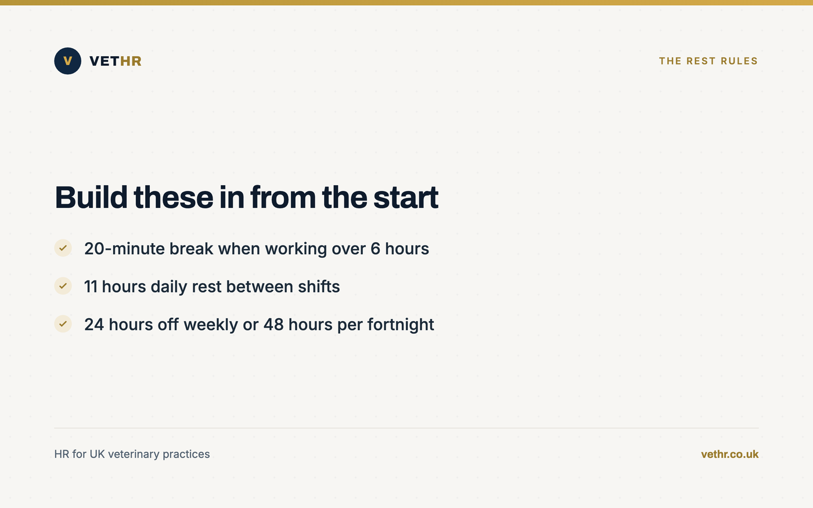Open the vethr.co.uk link

(730, 454)
